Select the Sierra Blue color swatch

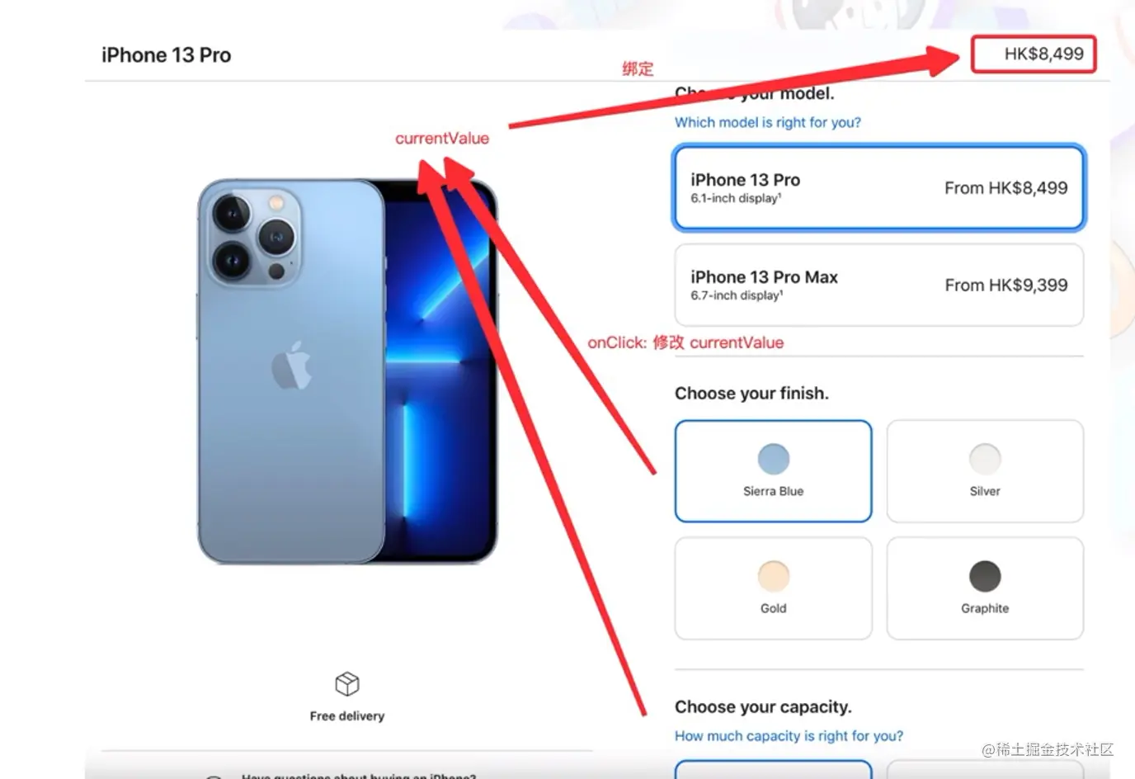pos(773,459)
